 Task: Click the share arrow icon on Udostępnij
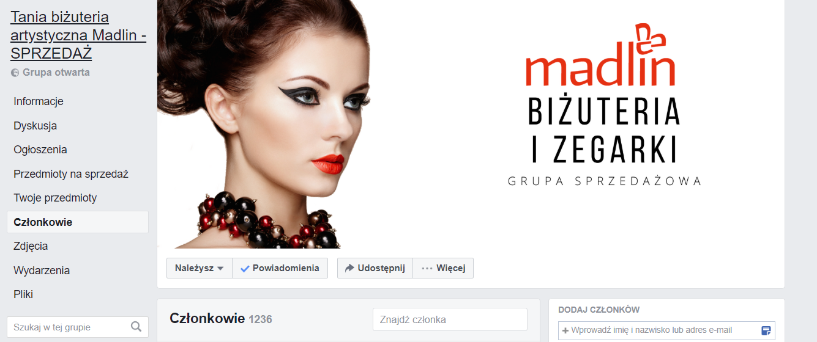pos(349,268)
